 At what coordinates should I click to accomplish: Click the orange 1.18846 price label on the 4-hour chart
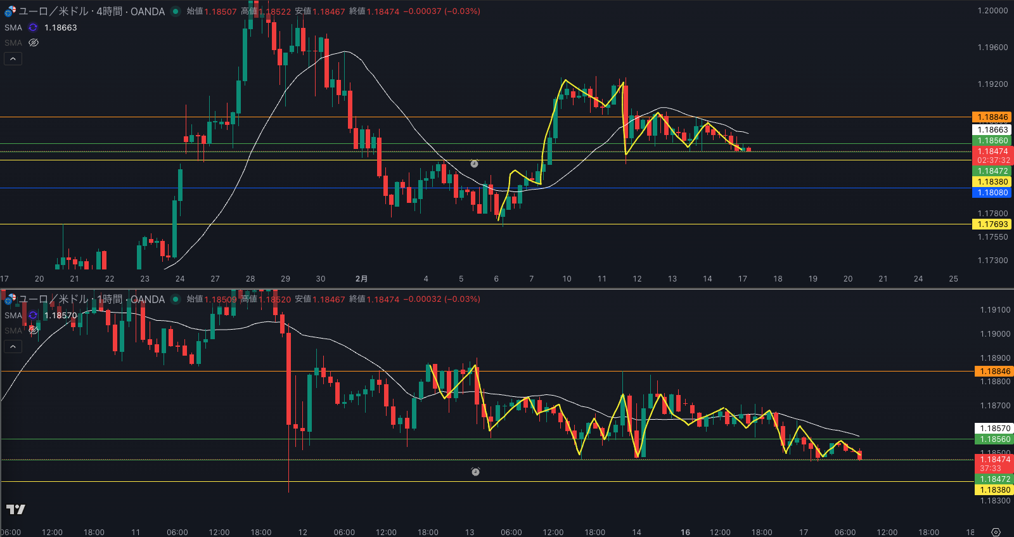point(992,117)
